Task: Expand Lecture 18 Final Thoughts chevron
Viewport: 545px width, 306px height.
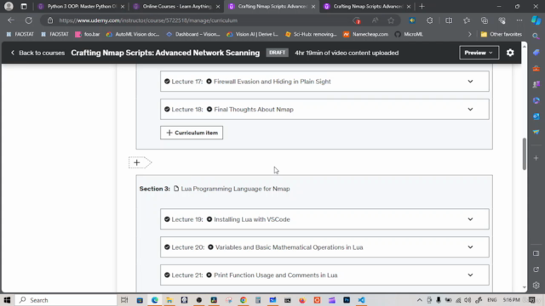Action: [470, 110]
